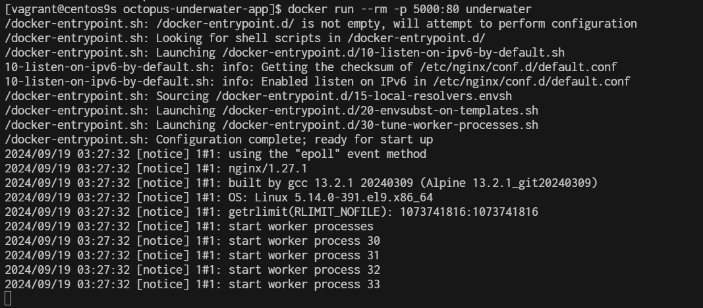Click the empty terminal cursor block
Image resolution: width=703 pixels, height=308 pixels.
[7, 299]
